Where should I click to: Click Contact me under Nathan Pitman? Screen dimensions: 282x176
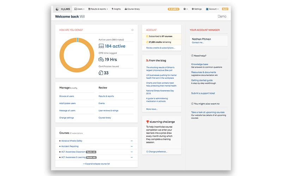click(x=197, y=43)
